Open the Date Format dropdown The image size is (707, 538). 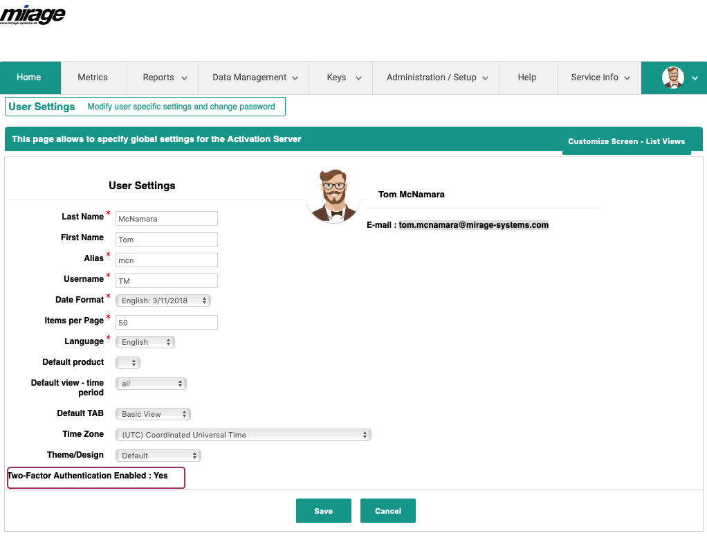pyautogui.click(x=163, y=301)
